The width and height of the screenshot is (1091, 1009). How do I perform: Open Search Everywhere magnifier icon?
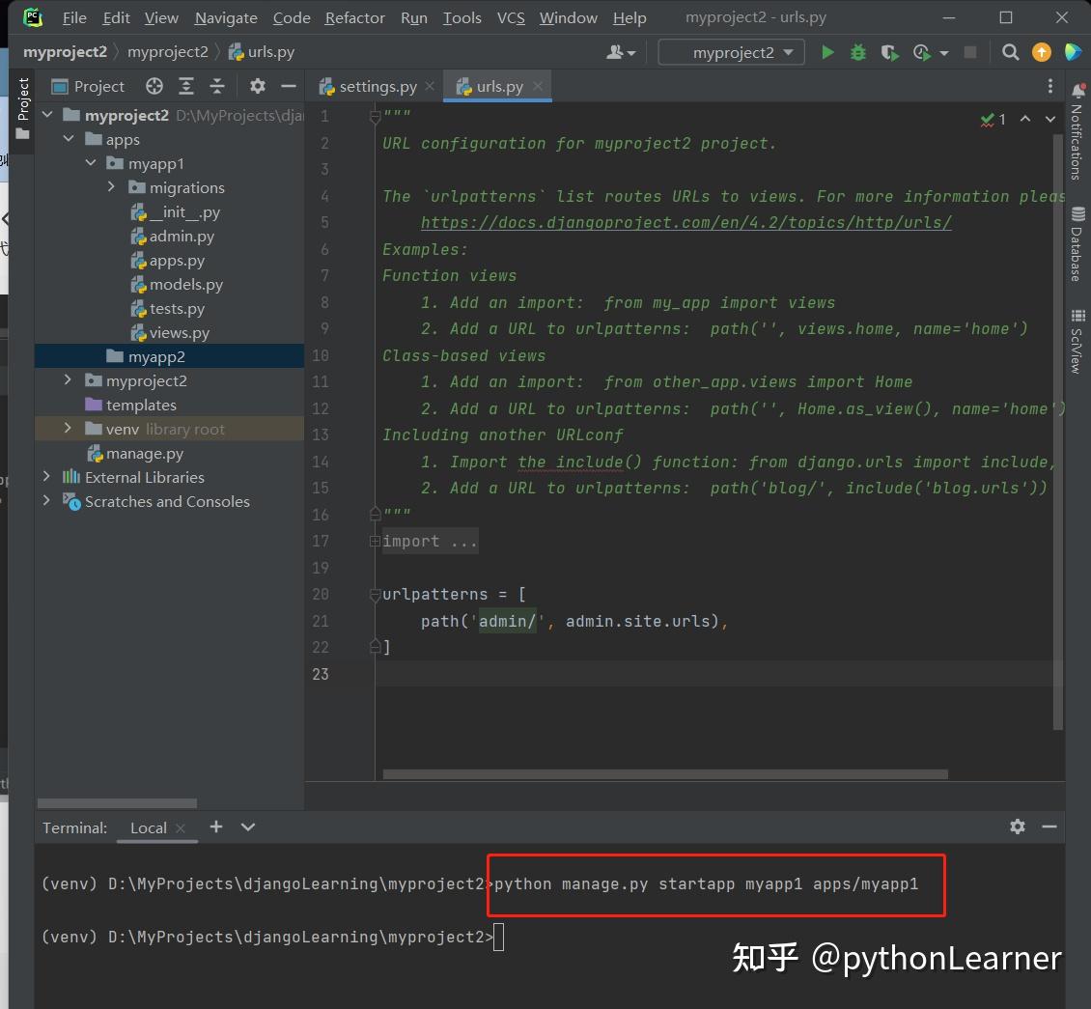1010,52
